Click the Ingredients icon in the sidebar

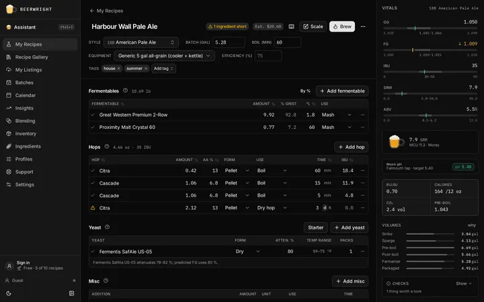coord(9,146)
